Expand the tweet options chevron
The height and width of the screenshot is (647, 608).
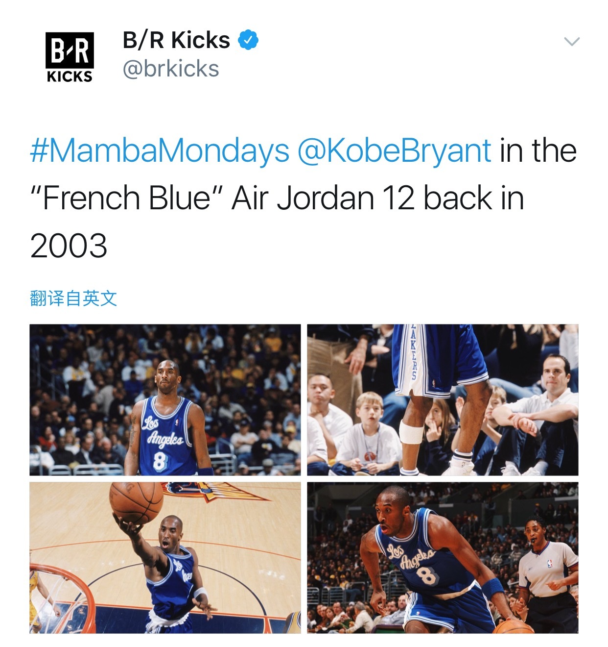click(x=572, y=42)
